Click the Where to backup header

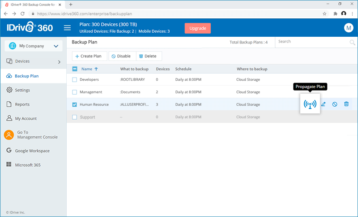pyautogui.click(x=252, y=69)
